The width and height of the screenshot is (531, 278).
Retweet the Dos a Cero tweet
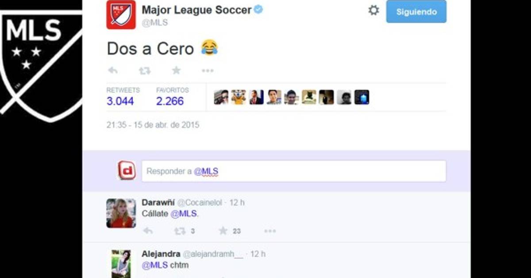(x=145, y=70)
